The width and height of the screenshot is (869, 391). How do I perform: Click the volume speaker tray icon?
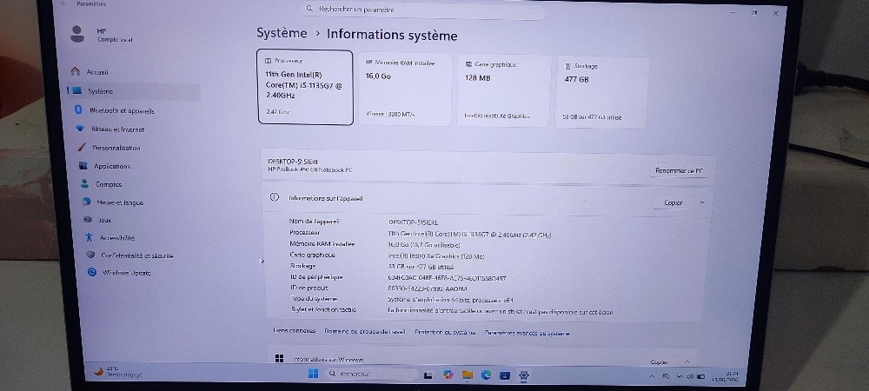coord(690,376)
